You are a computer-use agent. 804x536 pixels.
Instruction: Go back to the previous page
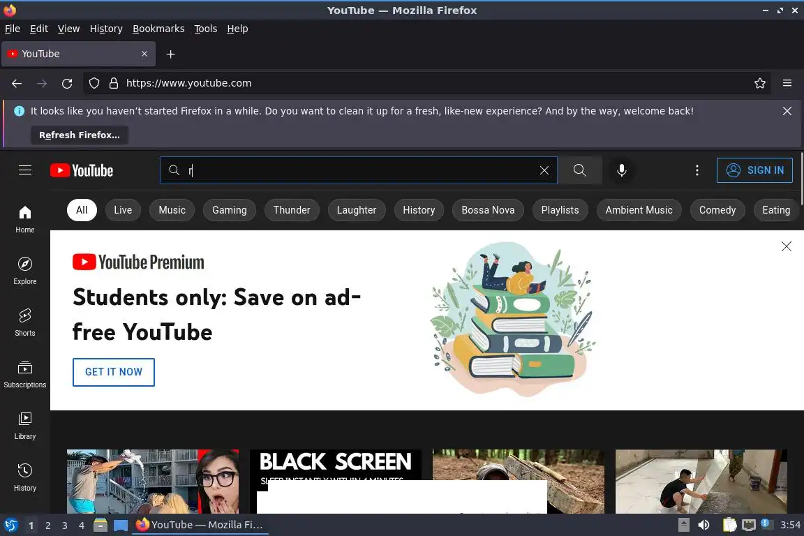pos(17,83)
